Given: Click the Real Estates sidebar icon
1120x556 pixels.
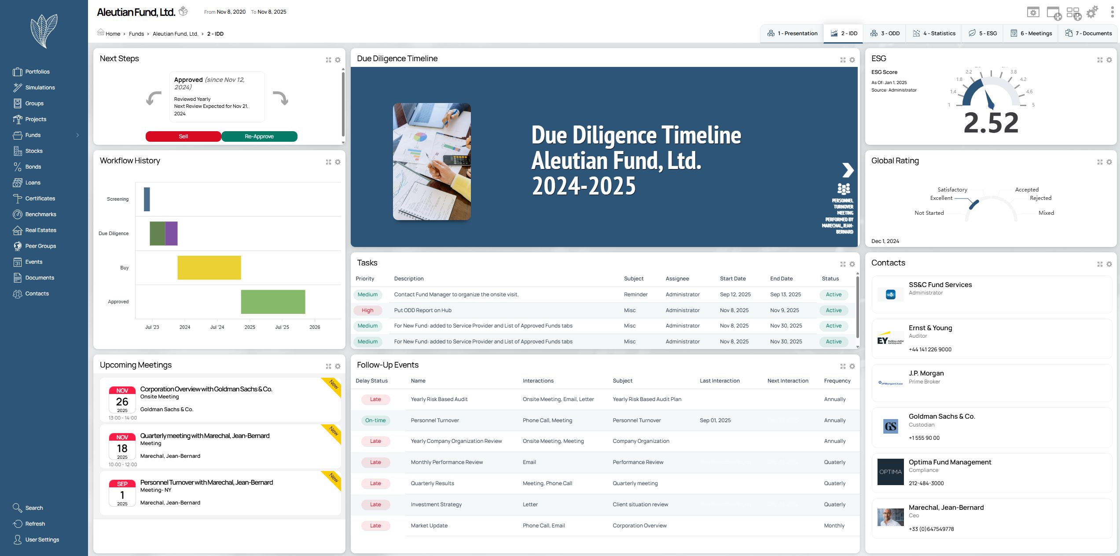Looking at the screenshot, I should [18, 230].
